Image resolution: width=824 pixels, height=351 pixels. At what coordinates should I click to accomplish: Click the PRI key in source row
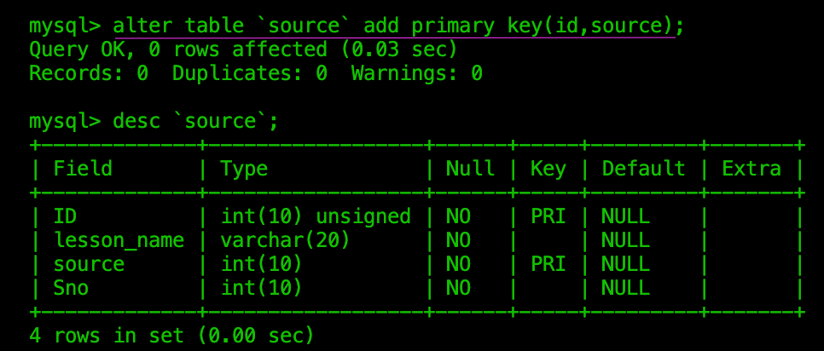(x=548, y=264)
